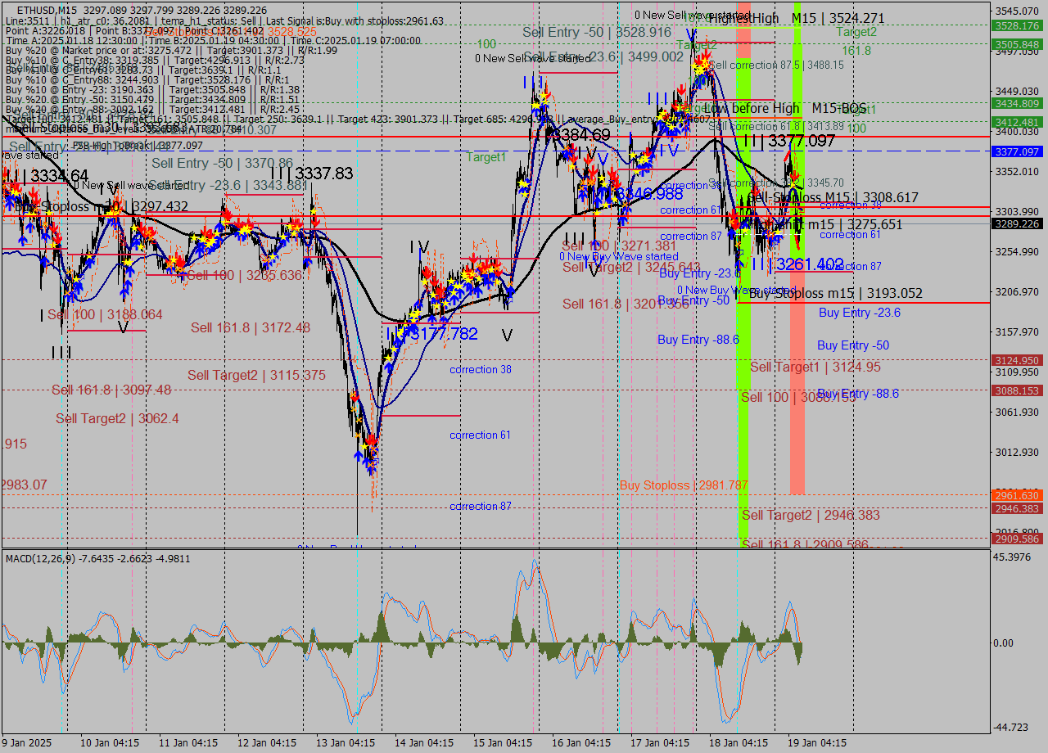This screenshot has height=753, width=1048.
Task: Click the MACD(12,26,9) indicator label
Action: point(41,558)
